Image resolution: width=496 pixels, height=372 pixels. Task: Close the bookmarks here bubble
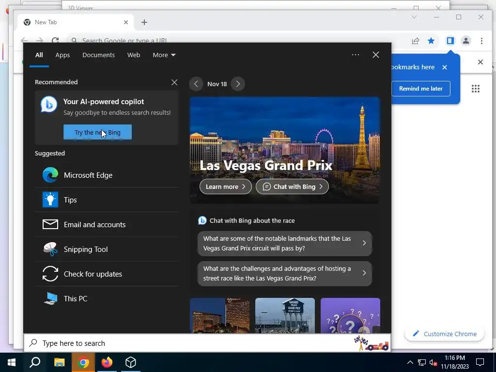[x=445, y=67]
